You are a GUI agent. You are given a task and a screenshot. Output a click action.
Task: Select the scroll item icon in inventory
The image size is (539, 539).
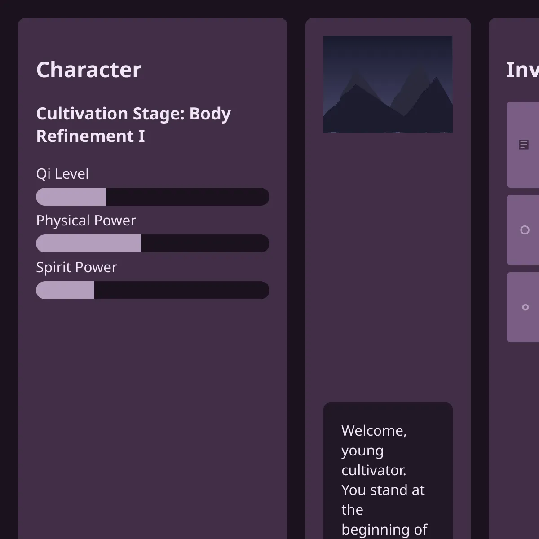pyautogui.click(x=524, y=145)
